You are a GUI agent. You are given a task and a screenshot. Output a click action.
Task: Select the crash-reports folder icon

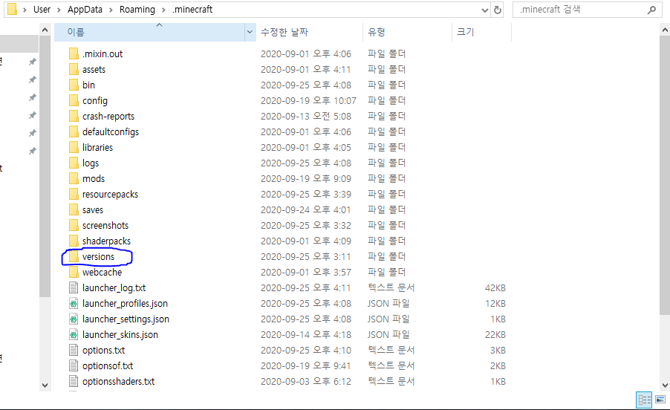pos(74,116)
